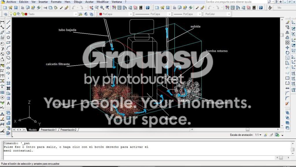Activate the Zoom Realtime tool
This screenshot has height=167, width=296.
point(97,8)
